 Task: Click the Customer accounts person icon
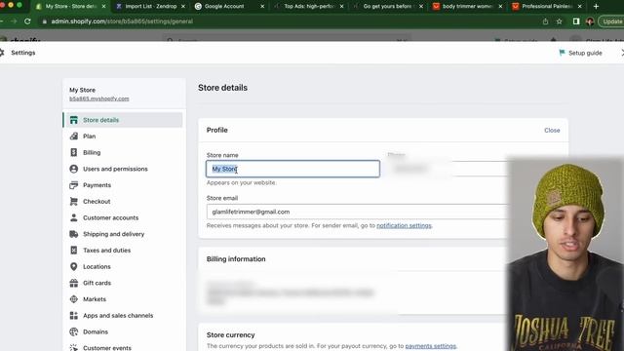click(x=74, y=217)
